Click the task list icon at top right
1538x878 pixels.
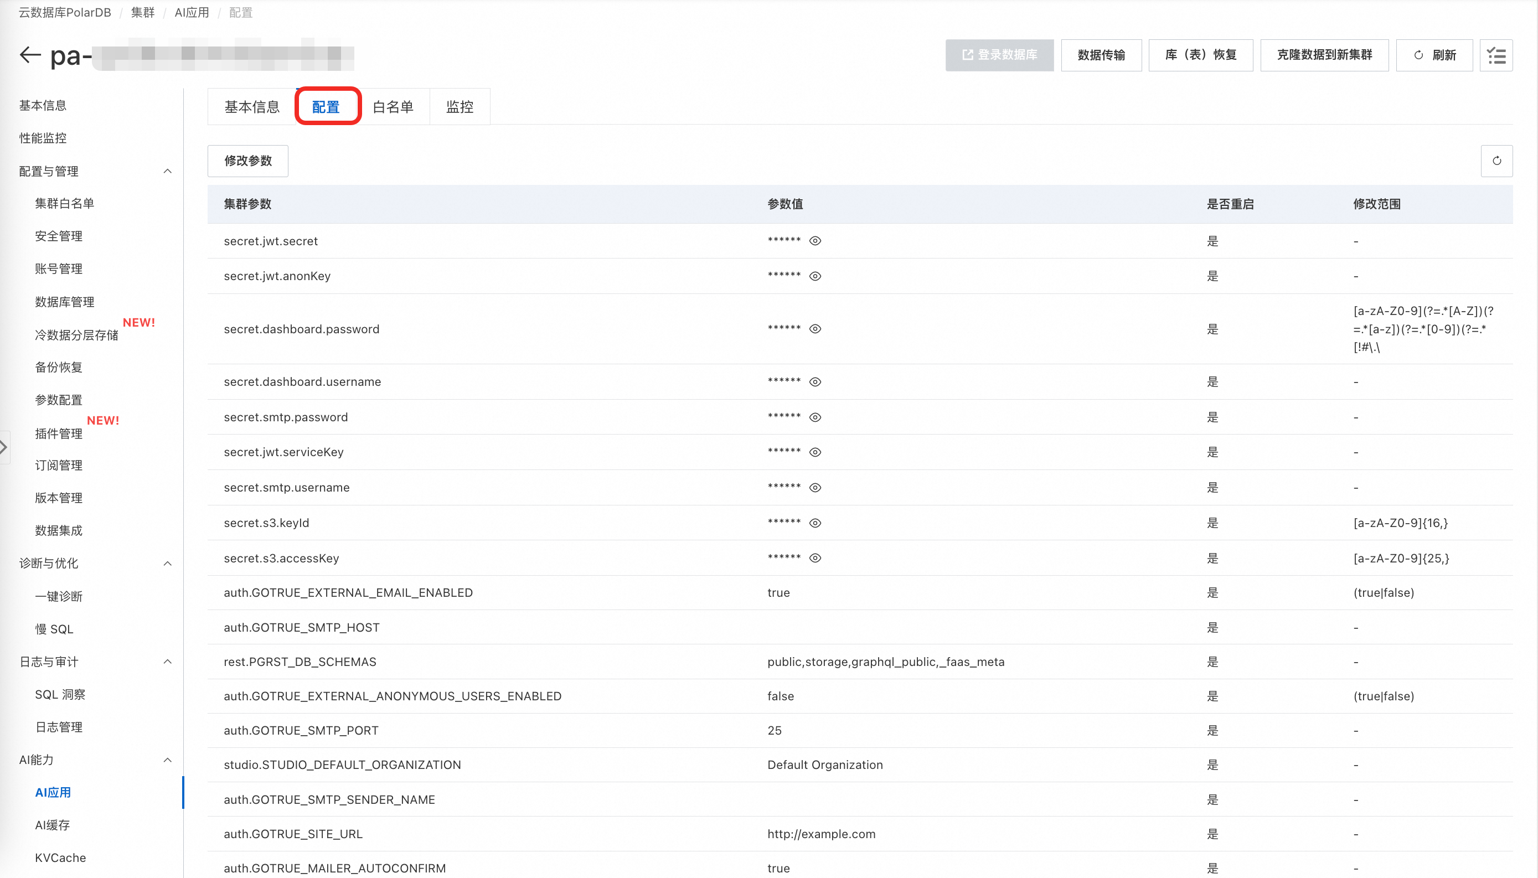(x=1496, y=55)
